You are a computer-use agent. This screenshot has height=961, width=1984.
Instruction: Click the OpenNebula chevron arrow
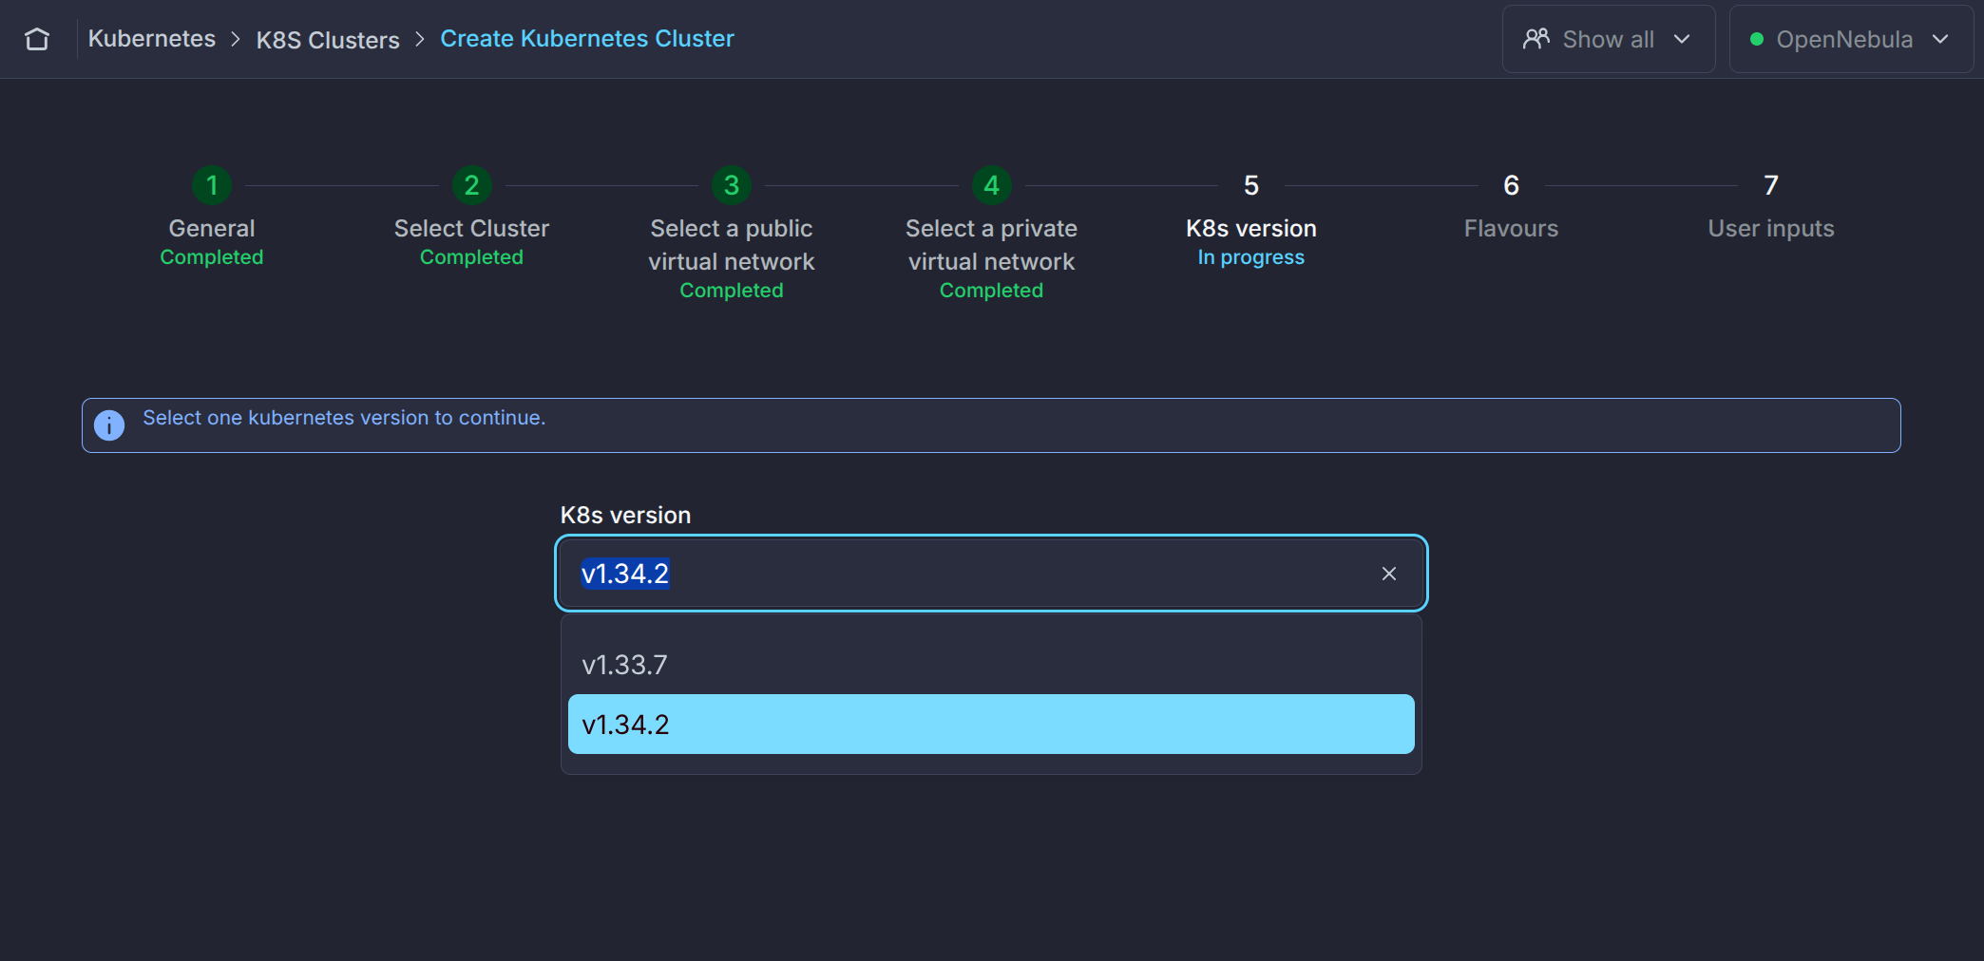click(1940, 39)
